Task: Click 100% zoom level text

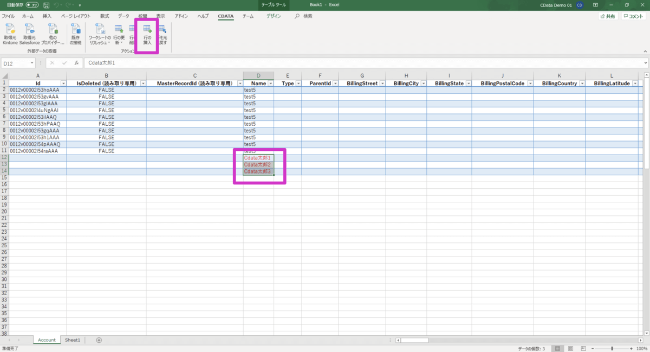Action: click(642, 348)
